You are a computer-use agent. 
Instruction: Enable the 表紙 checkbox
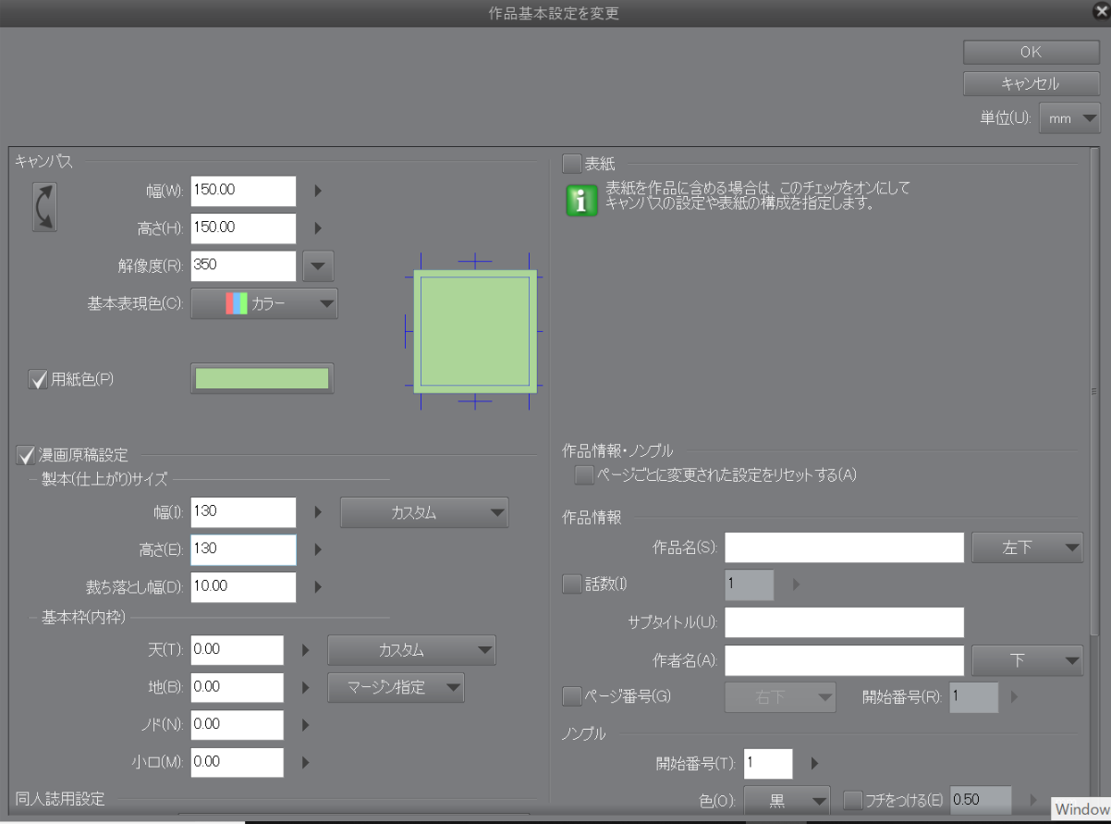coord(571,165)
